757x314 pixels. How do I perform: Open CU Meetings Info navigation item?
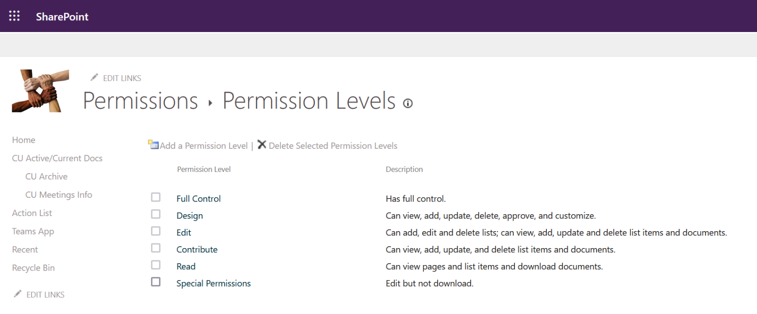(x=59, y=194)
